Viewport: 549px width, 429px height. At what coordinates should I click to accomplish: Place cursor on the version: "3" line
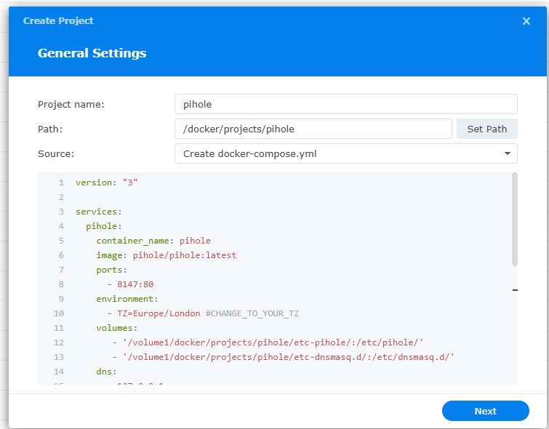pos(106,183)
